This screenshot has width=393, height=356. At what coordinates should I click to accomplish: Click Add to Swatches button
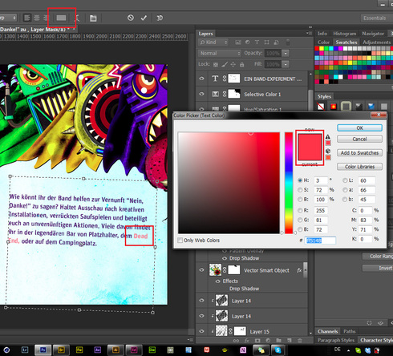pyautogui.click(x=359, y=153)
